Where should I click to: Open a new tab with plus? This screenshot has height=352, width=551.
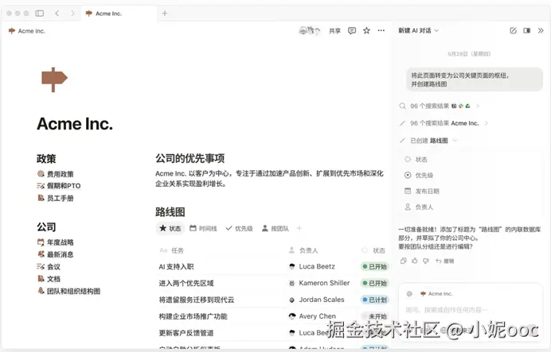pos(165,14)
